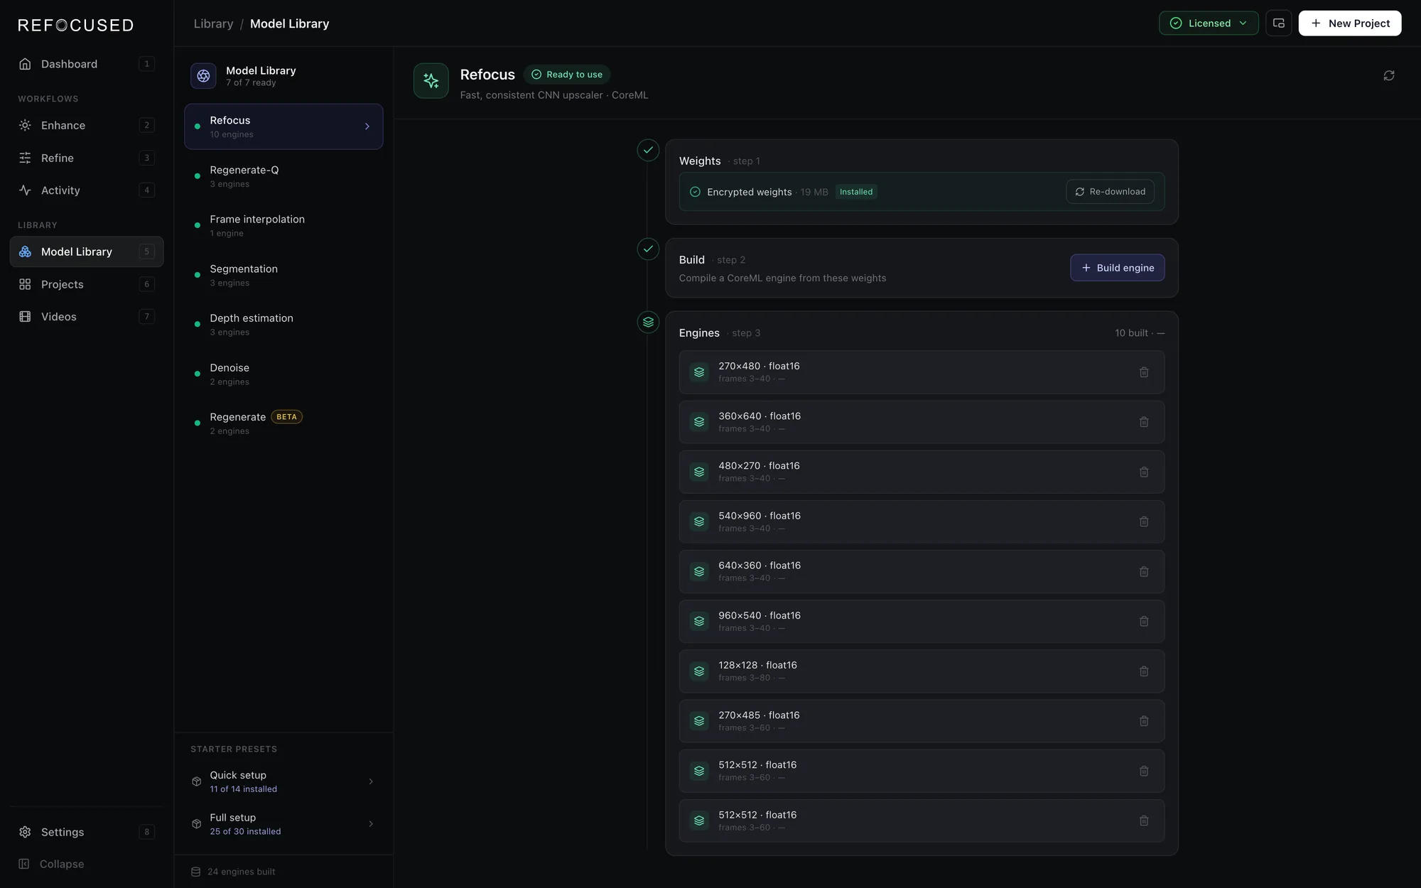Image resolution: width=1421 pixels, height=888 pixels.
Task: Select the Denoise model
Action: pos(283,374)
